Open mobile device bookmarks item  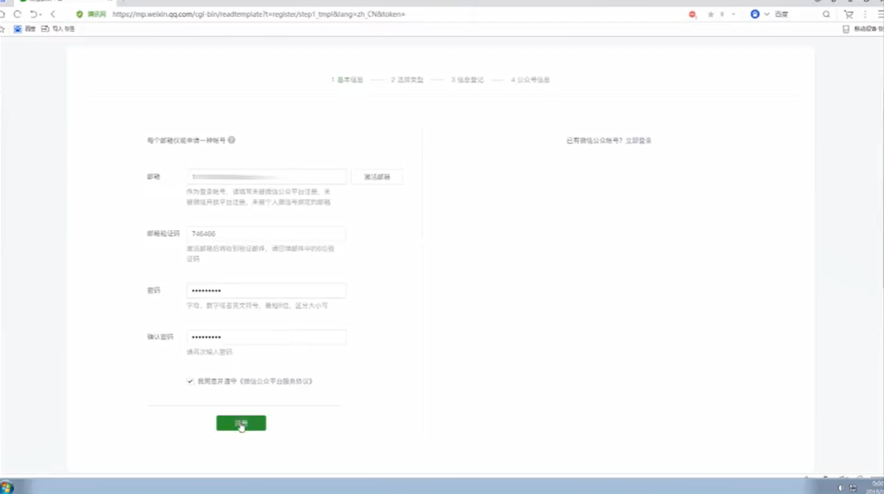point(863,29)
